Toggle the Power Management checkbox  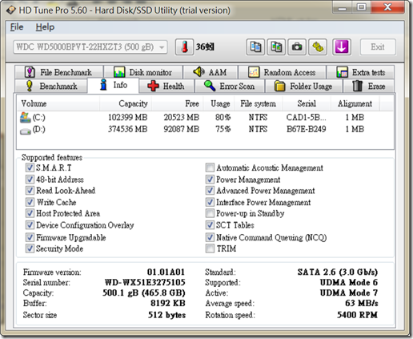click(210, 180)
